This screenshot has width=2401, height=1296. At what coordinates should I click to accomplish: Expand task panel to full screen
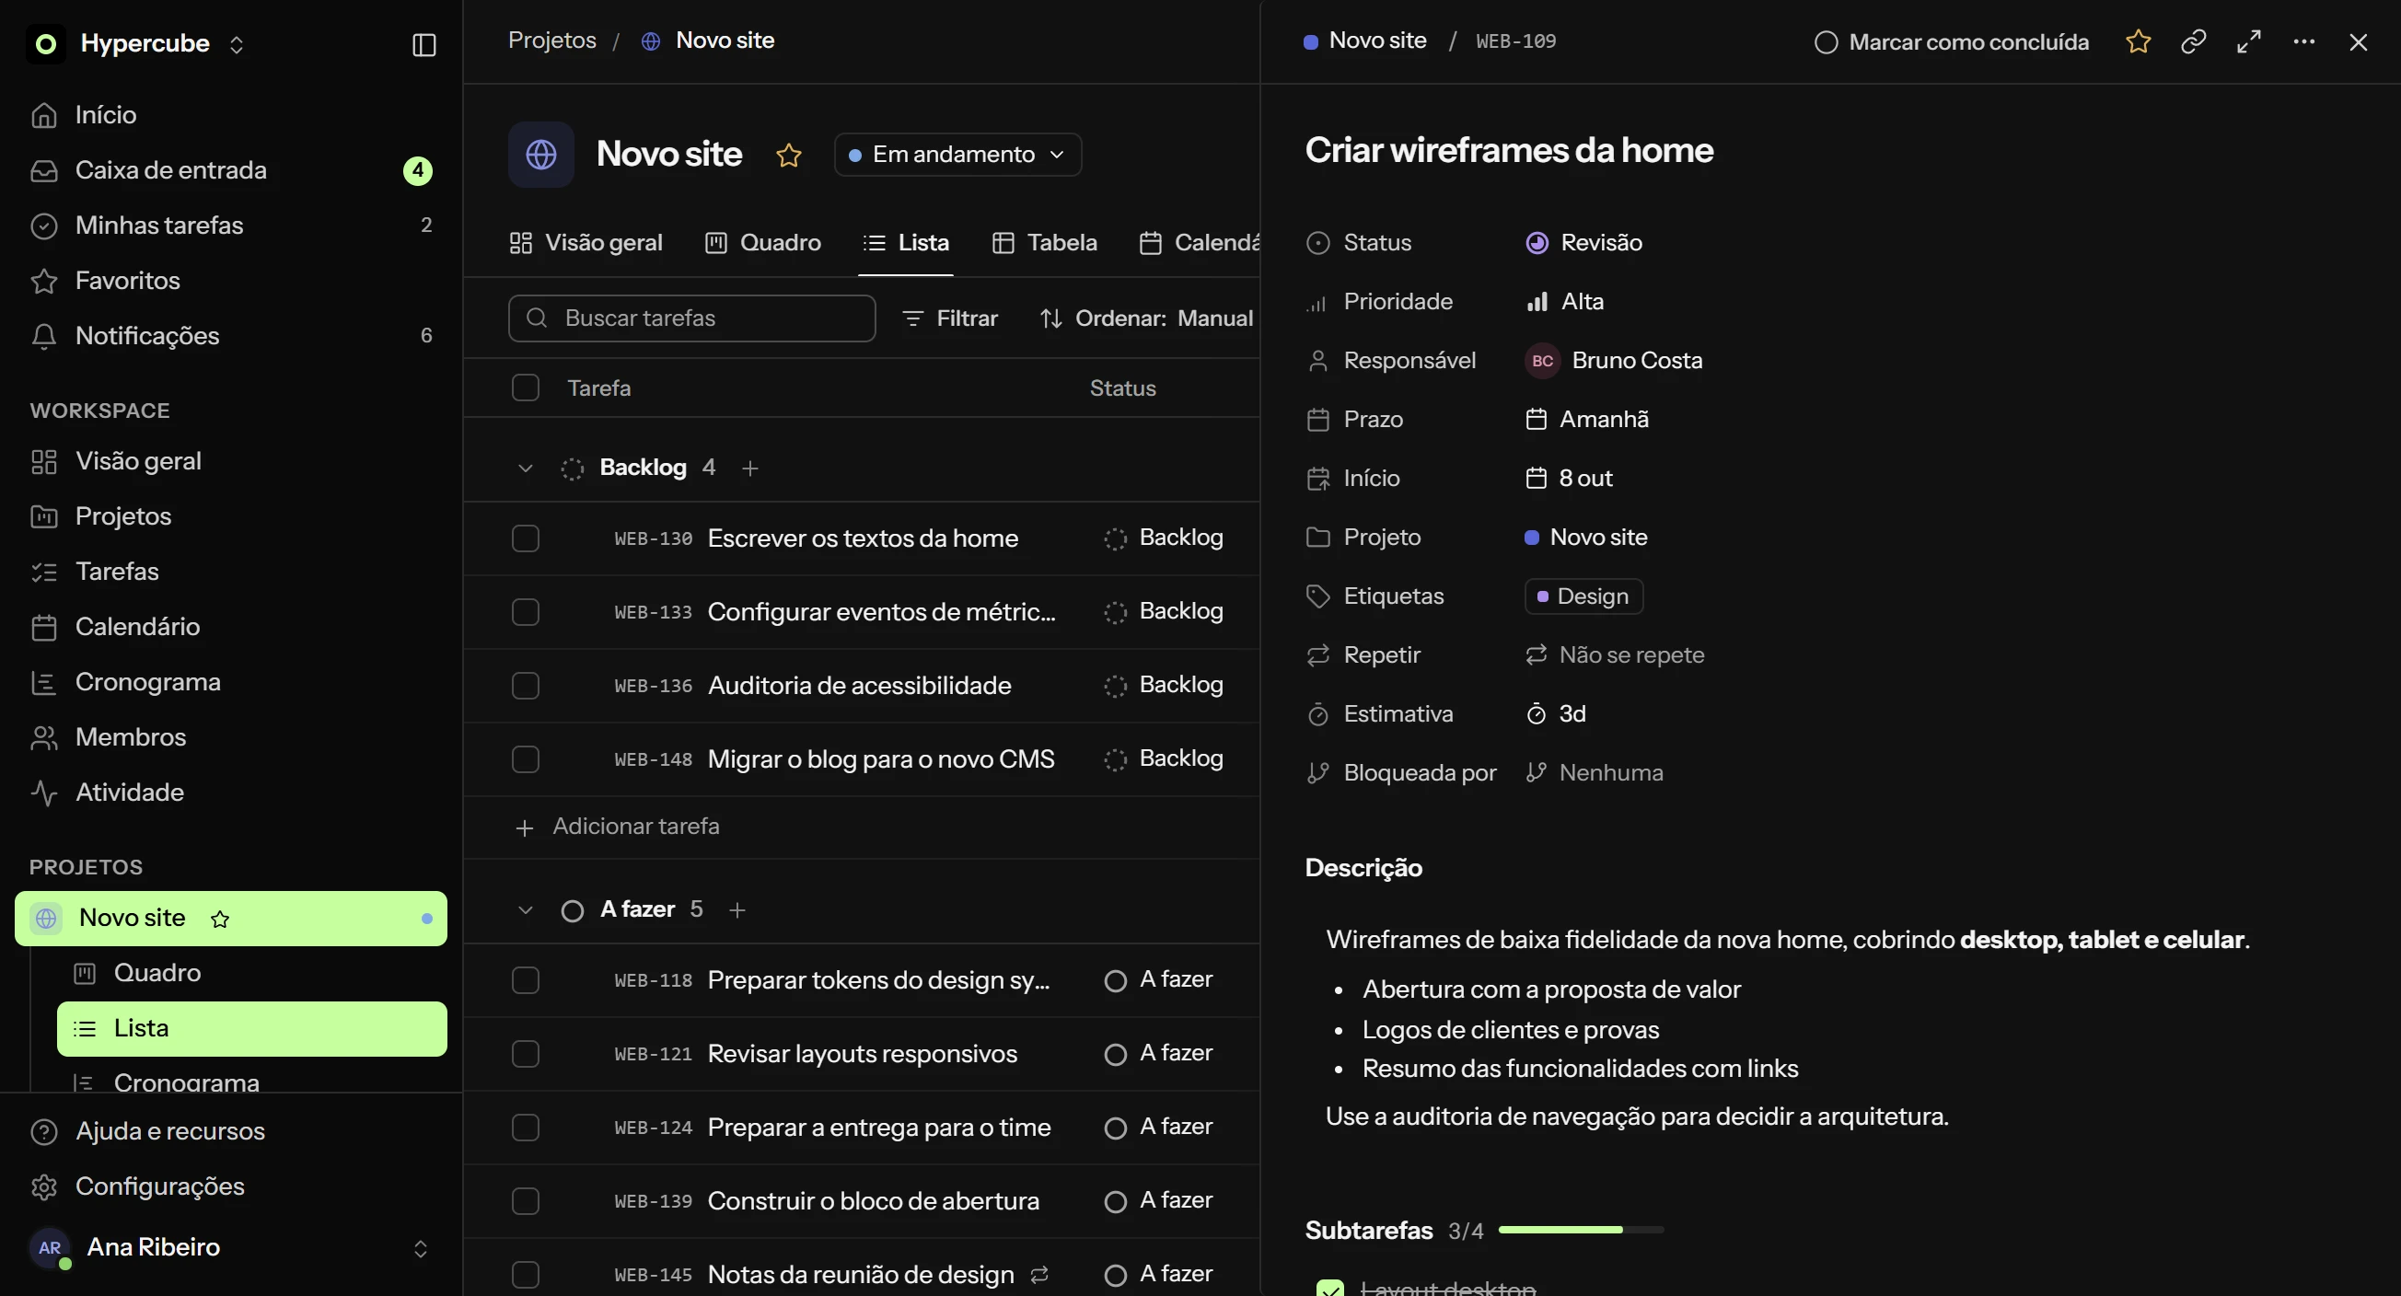pyautogui.click(x=2249, y=42)
